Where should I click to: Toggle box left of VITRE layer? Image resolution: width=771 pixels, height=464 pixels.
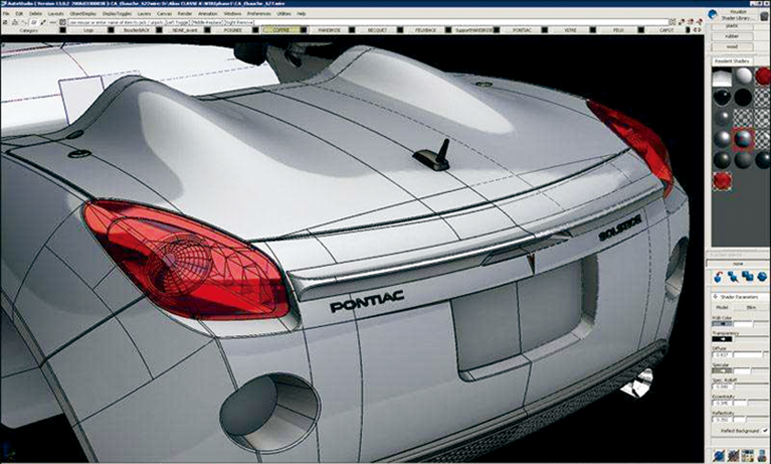click(544, 30)
